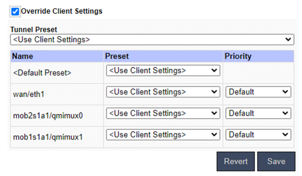The image size is (302, 176).
Task: Change the Priority dropdown for wan/eth1
Action: point(258,92)
